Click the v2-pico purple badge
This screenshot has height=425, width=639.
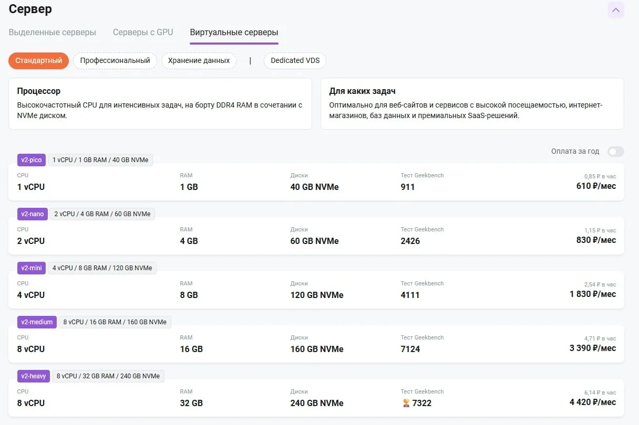click(x=32, y=160)
